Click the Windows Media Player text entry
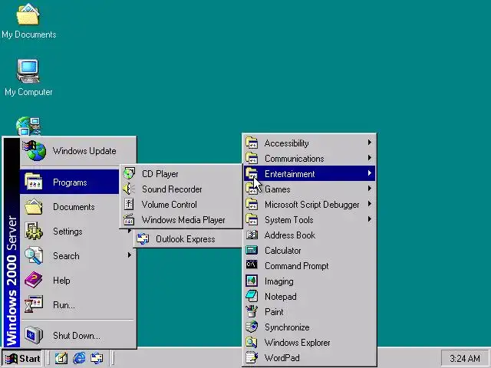 pyautogui.click(x=183, y=220)
